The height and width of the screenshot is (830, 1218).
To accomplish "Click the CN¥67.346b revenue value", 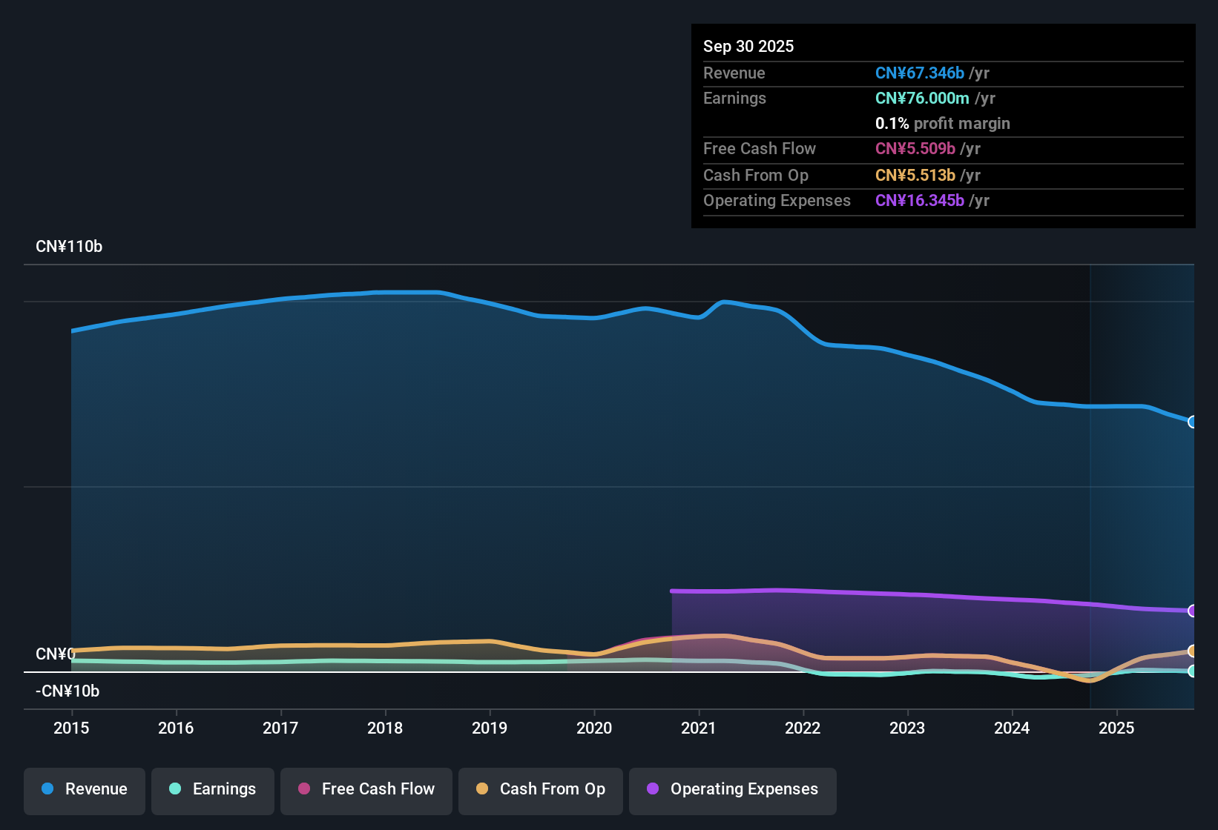I will 919,73.
